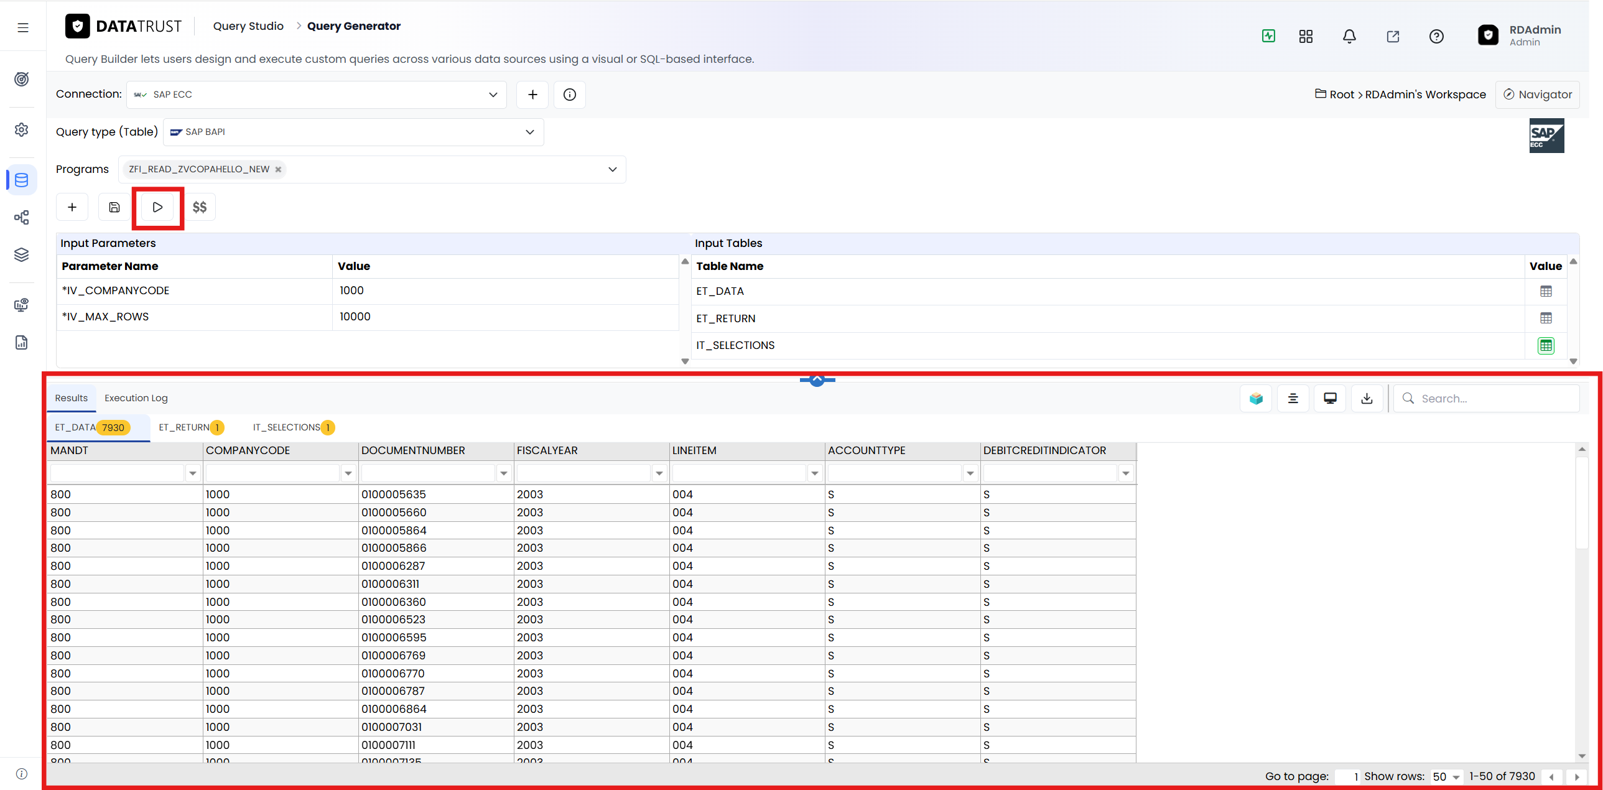Viewport: 1603px width, 790px height.
Task: Click the DATATRUST logo
Action: click(124, 26)
